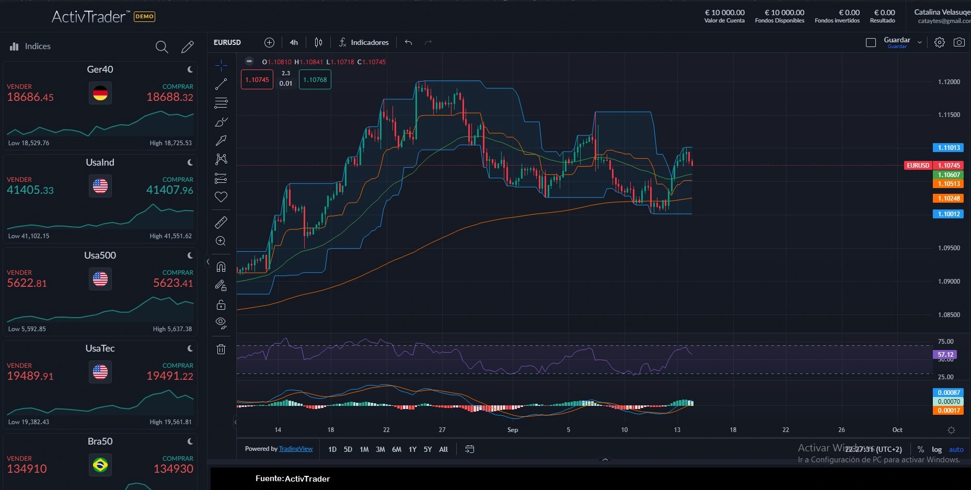Open the 4h timeframe selector
This screenshot has width=971, height=490.
point(294,42)
